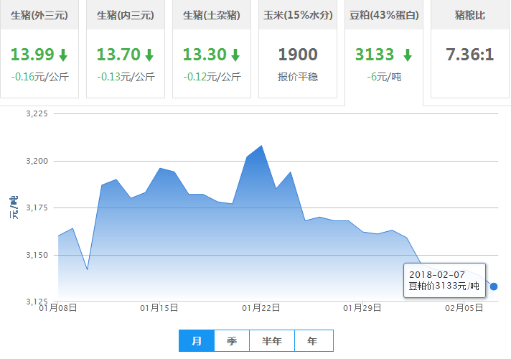This screenshot has width=511, height=359.
Task: Switch chart range to 年
Action: point(314,341)
